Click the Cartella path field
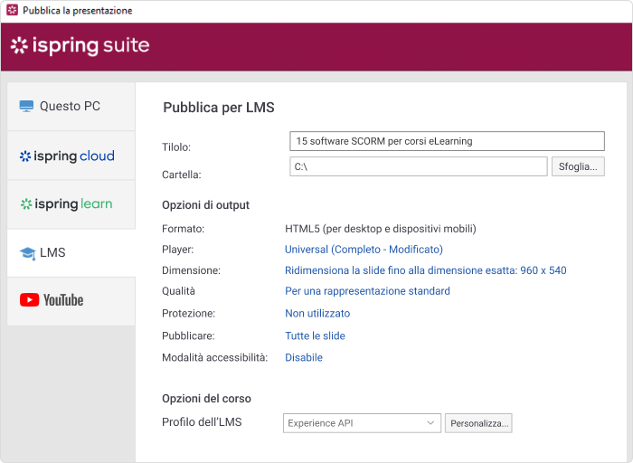This screenshot has width=633, height=463. click(x=418, y=166)
